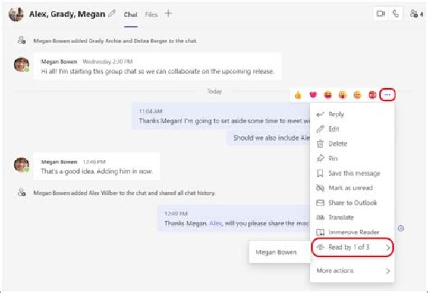Start an audio call
This screenshot has width=428, height=293.
(x=396, y=14)
